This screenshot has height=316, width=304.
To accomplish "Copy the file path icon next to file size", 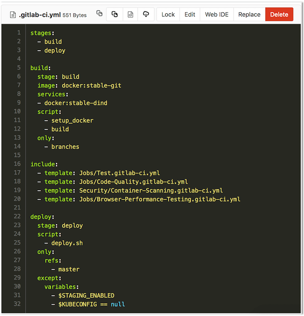I will pos(99,14).
